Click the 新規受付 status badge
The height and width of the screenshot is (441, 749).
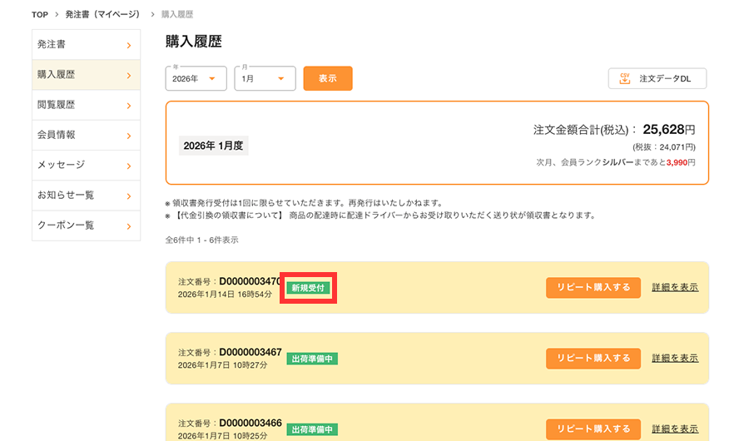pos(308,288)
